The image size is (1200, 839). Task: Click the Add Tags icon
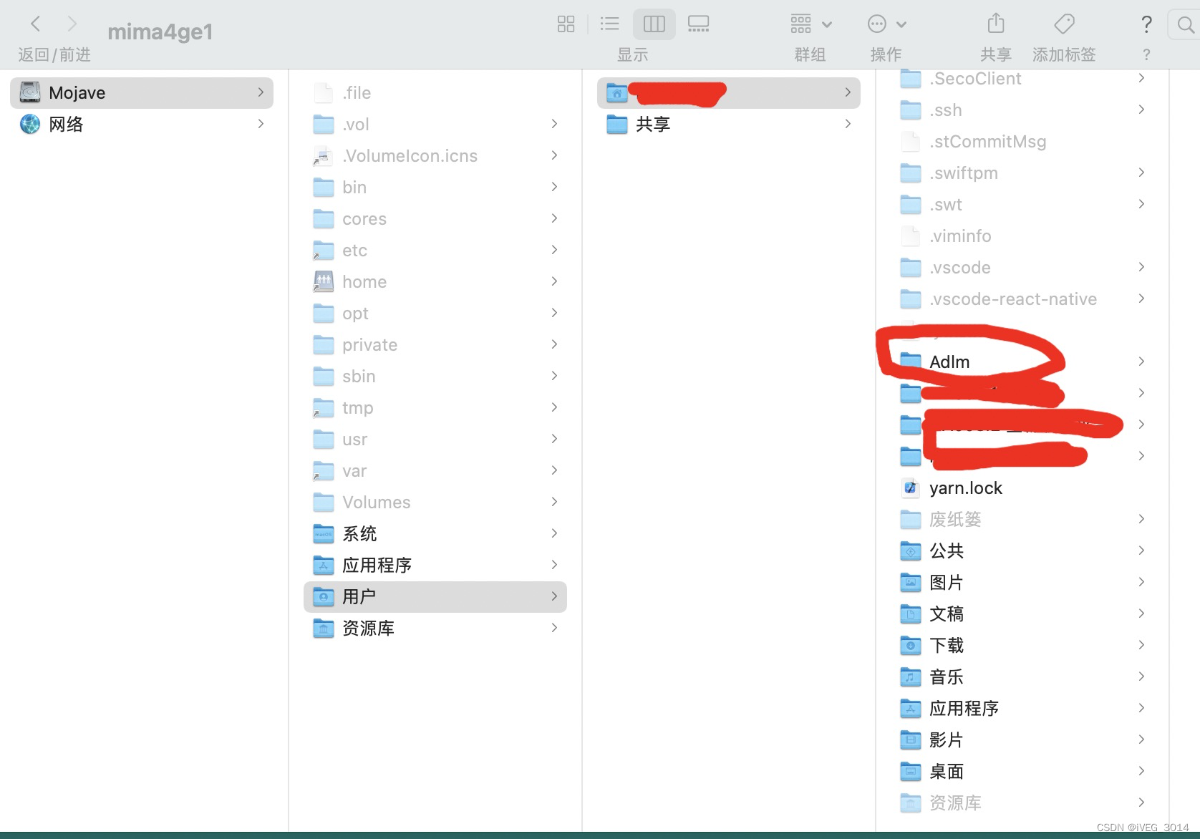1064,24
